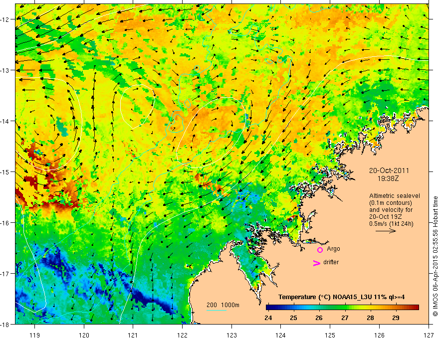Click the '126' longitude axis label
The width and height of the screenshot is (439, 339).
click(379, 335)
